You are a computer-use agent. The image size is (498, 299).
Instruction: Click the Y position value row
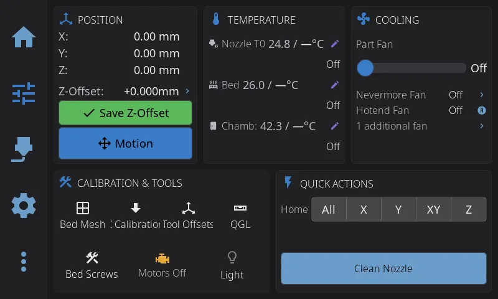(119, 54)
